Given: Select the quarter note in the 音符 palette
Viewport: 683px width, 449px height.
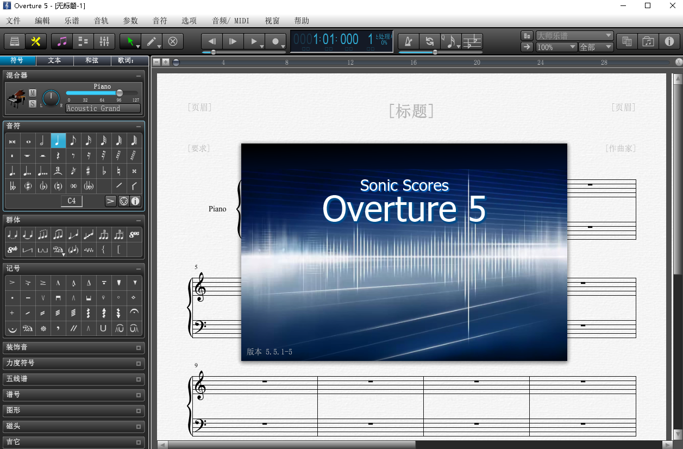Looking at the screenshot, I should pos(58,141).
